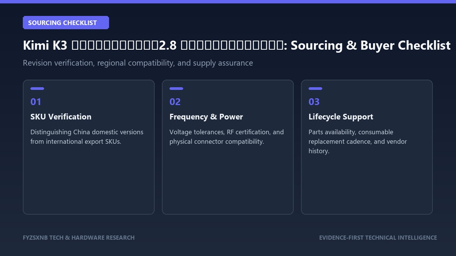Select the 'SKU Verification' heading
This screenshot has width=456, height=256.
(61, 117)
